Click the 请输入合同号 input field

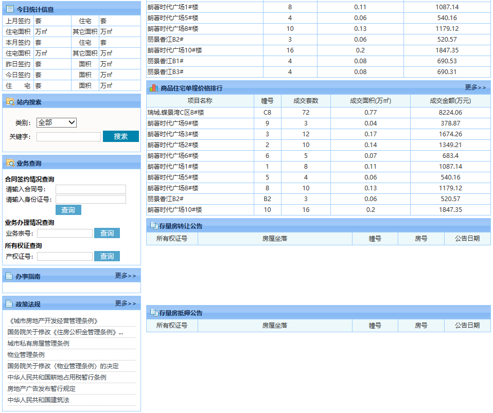click(91, 189)
